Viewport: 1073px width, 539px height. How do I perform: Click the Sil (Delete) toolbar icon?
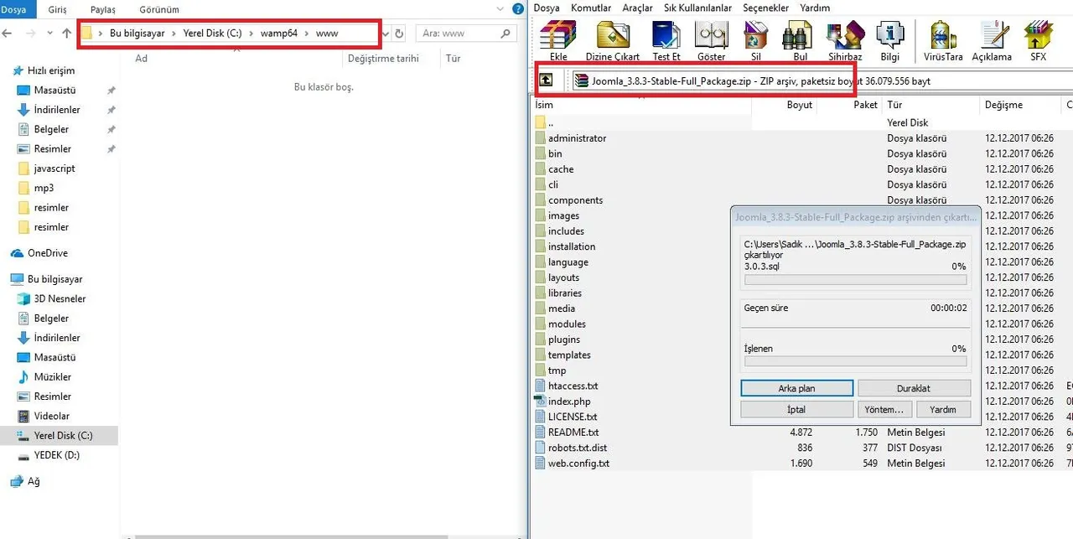(756, 40)
